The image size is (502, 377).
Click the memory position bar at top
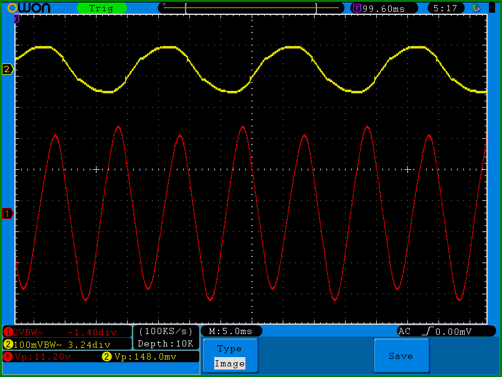(x=252, y=8)
